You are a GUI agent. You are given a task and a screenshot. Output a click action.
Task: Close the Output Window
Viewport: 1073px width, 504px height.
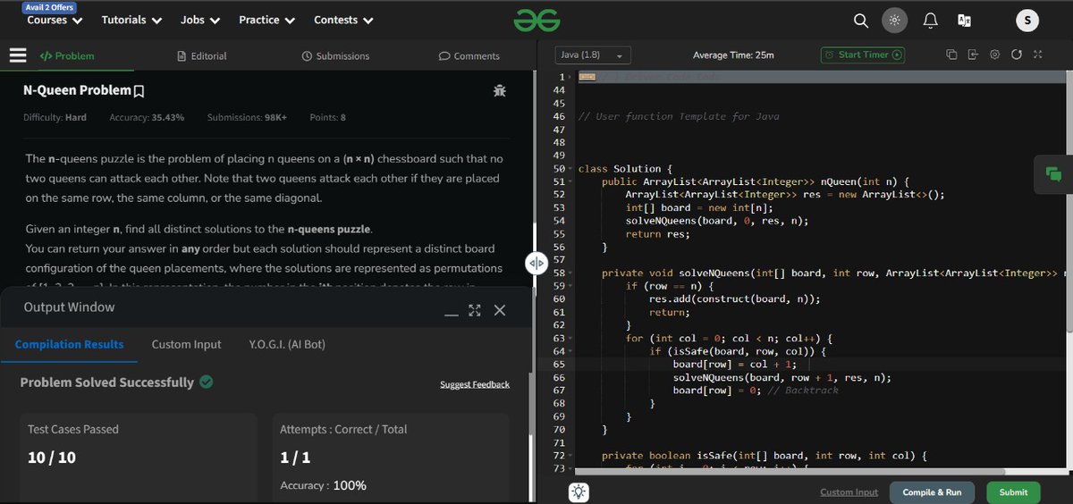(x=500, y=310)
